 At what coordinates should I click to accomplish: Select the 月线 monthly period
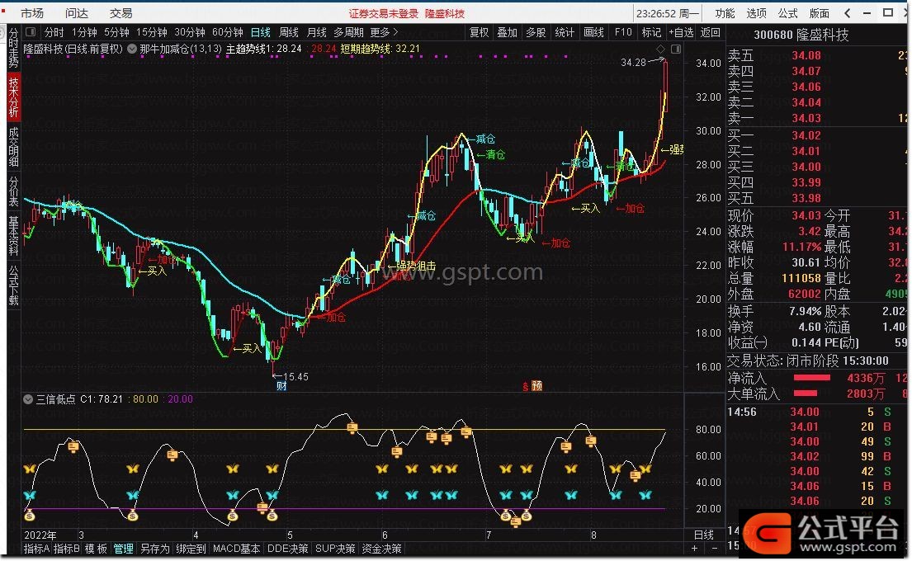(316, 32)
